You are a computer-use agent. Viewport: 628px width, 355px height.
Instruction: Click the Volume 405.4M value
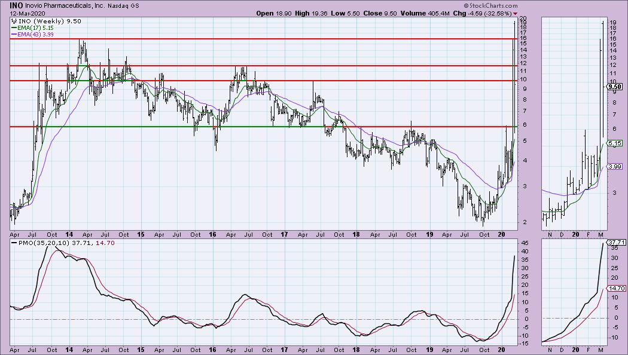[425, 13]
